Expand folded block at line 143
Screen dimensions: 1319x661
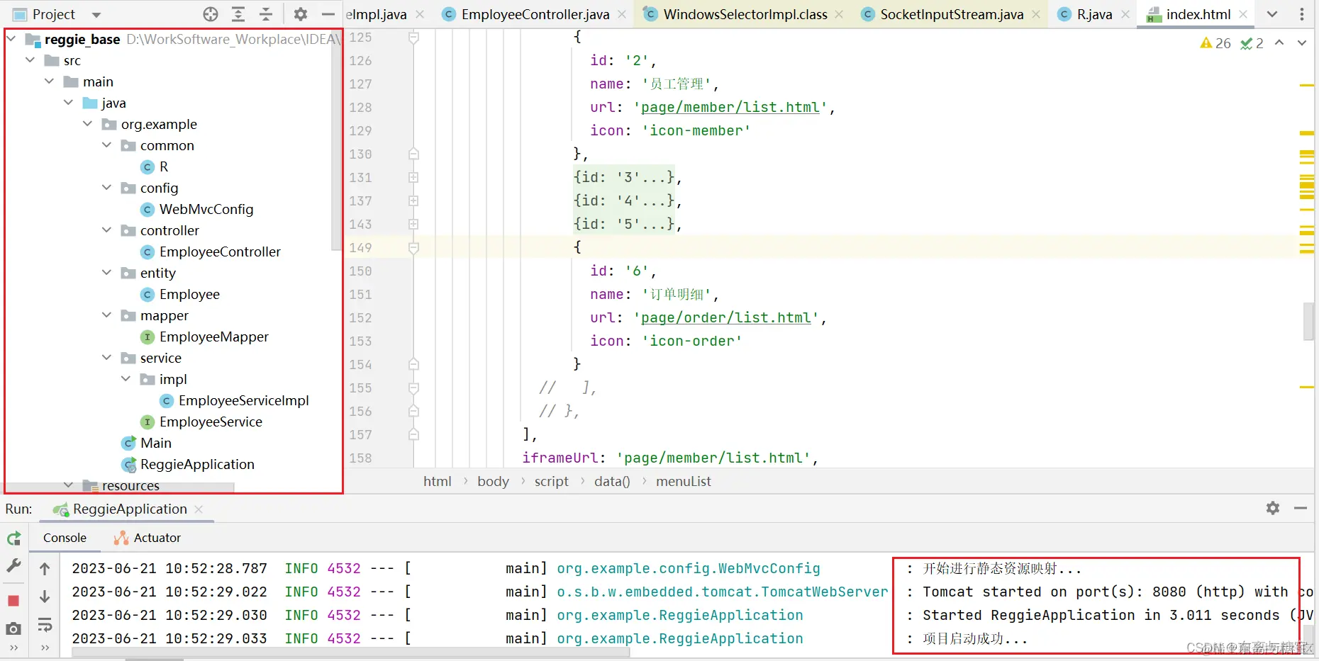pyautogui.click(x=413, y=224)
